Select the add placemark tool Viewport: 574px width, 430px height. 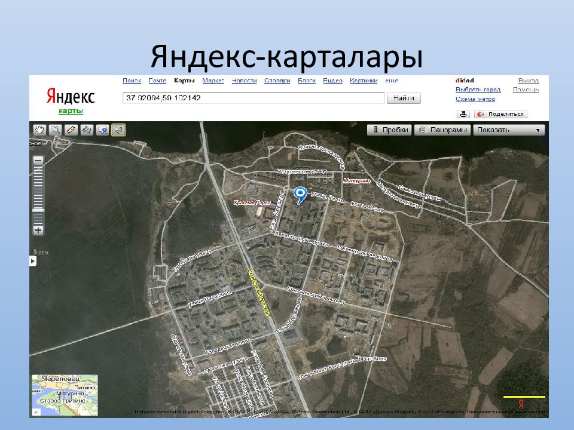[x=102, y=130]
